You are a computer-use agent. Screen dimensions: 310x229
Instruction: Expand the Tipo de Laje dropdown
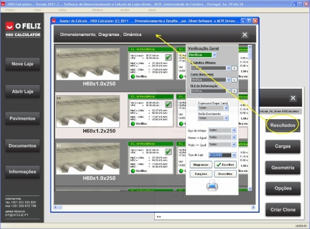pyautogui.click(x=234, y=155)
